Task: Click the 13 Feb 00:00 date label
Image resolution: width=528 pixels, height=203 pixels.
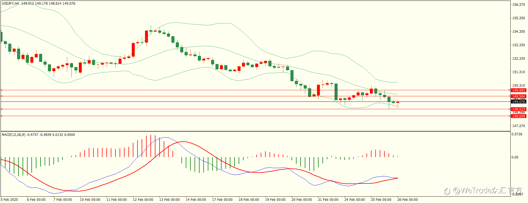Action: [169, 200]
